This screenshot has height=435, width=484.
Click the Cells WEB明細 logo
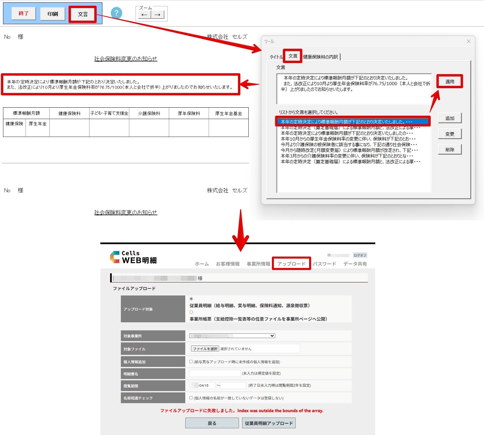(x=133, y=257)
